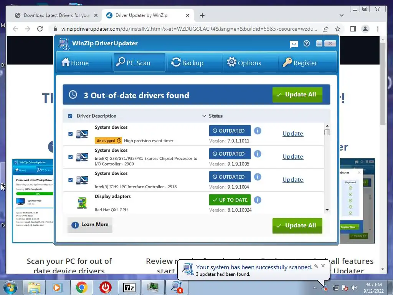Expand the Status column sort chevron
The image size is (393, 295).
(x=204, y=116)
